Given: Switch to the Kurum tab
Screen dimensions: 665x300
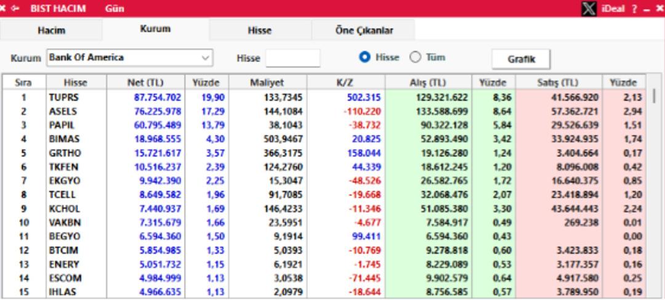Looking at the screenshot, I should (x=155, y=29).
